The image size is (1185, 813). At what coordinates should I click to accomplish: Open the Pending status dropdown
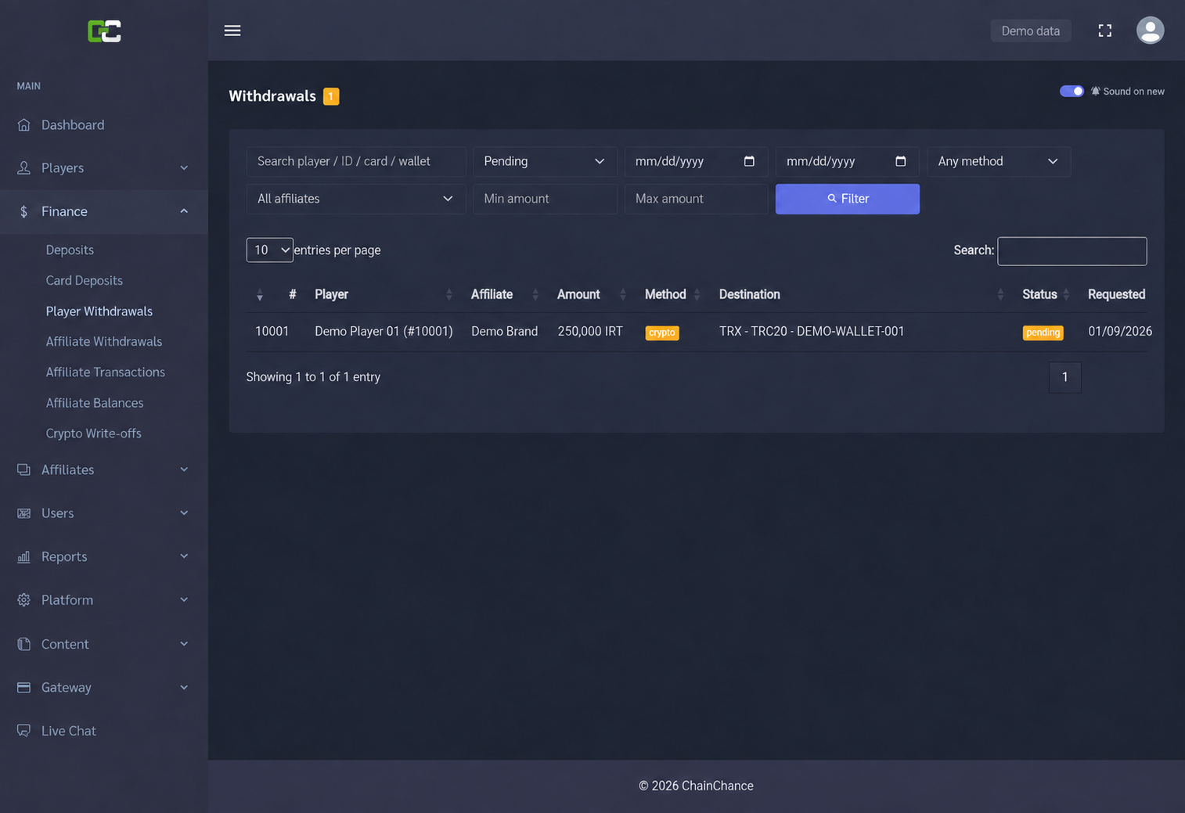click(545, 161)
